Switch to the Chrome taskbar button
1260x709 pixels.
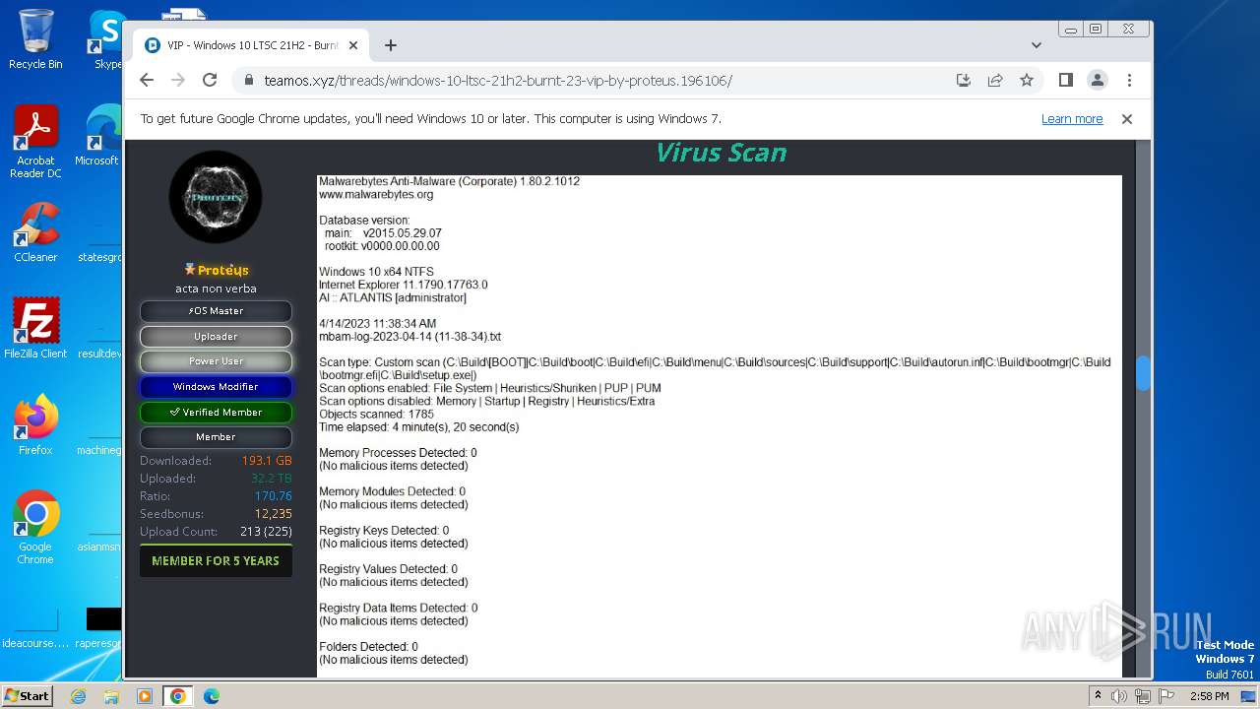tap(178, 696)
